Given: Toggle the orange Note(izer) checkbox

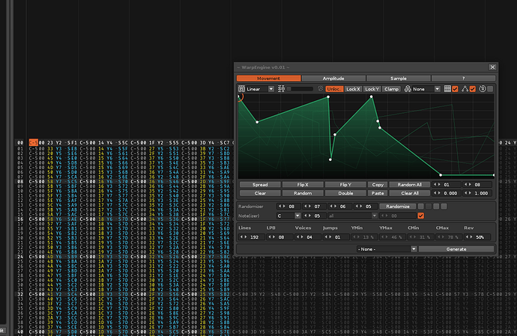Looking at the screenshot, I should coord(420,216).
